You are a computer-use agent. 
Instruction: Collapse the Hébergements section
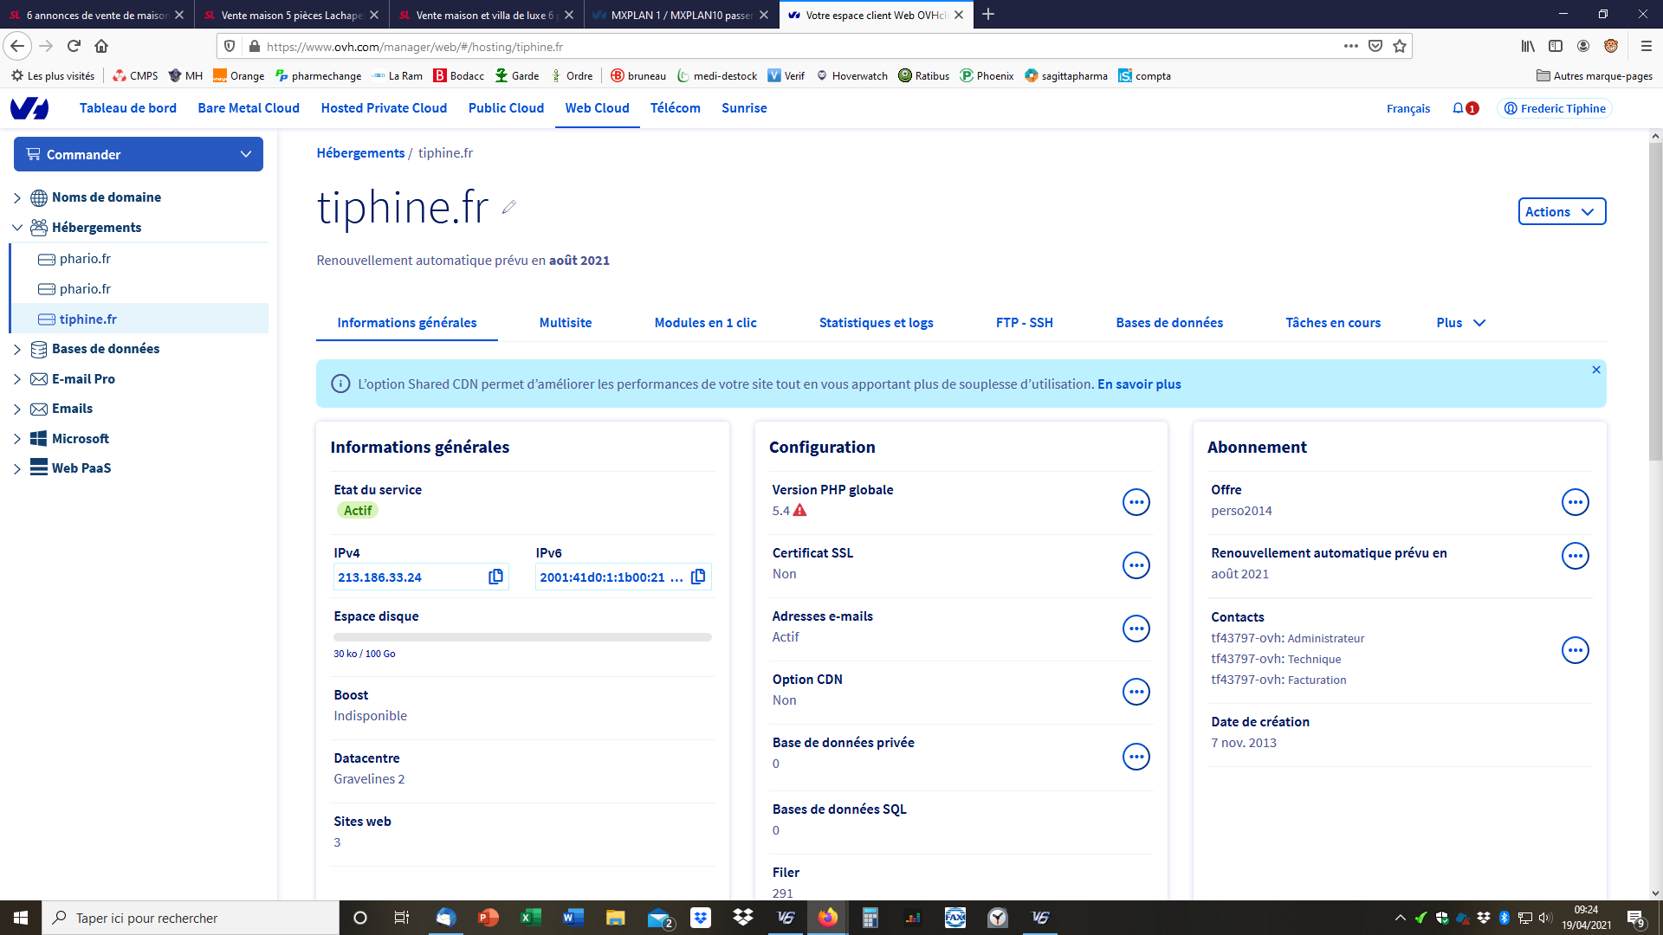click(x=17, y=228)
